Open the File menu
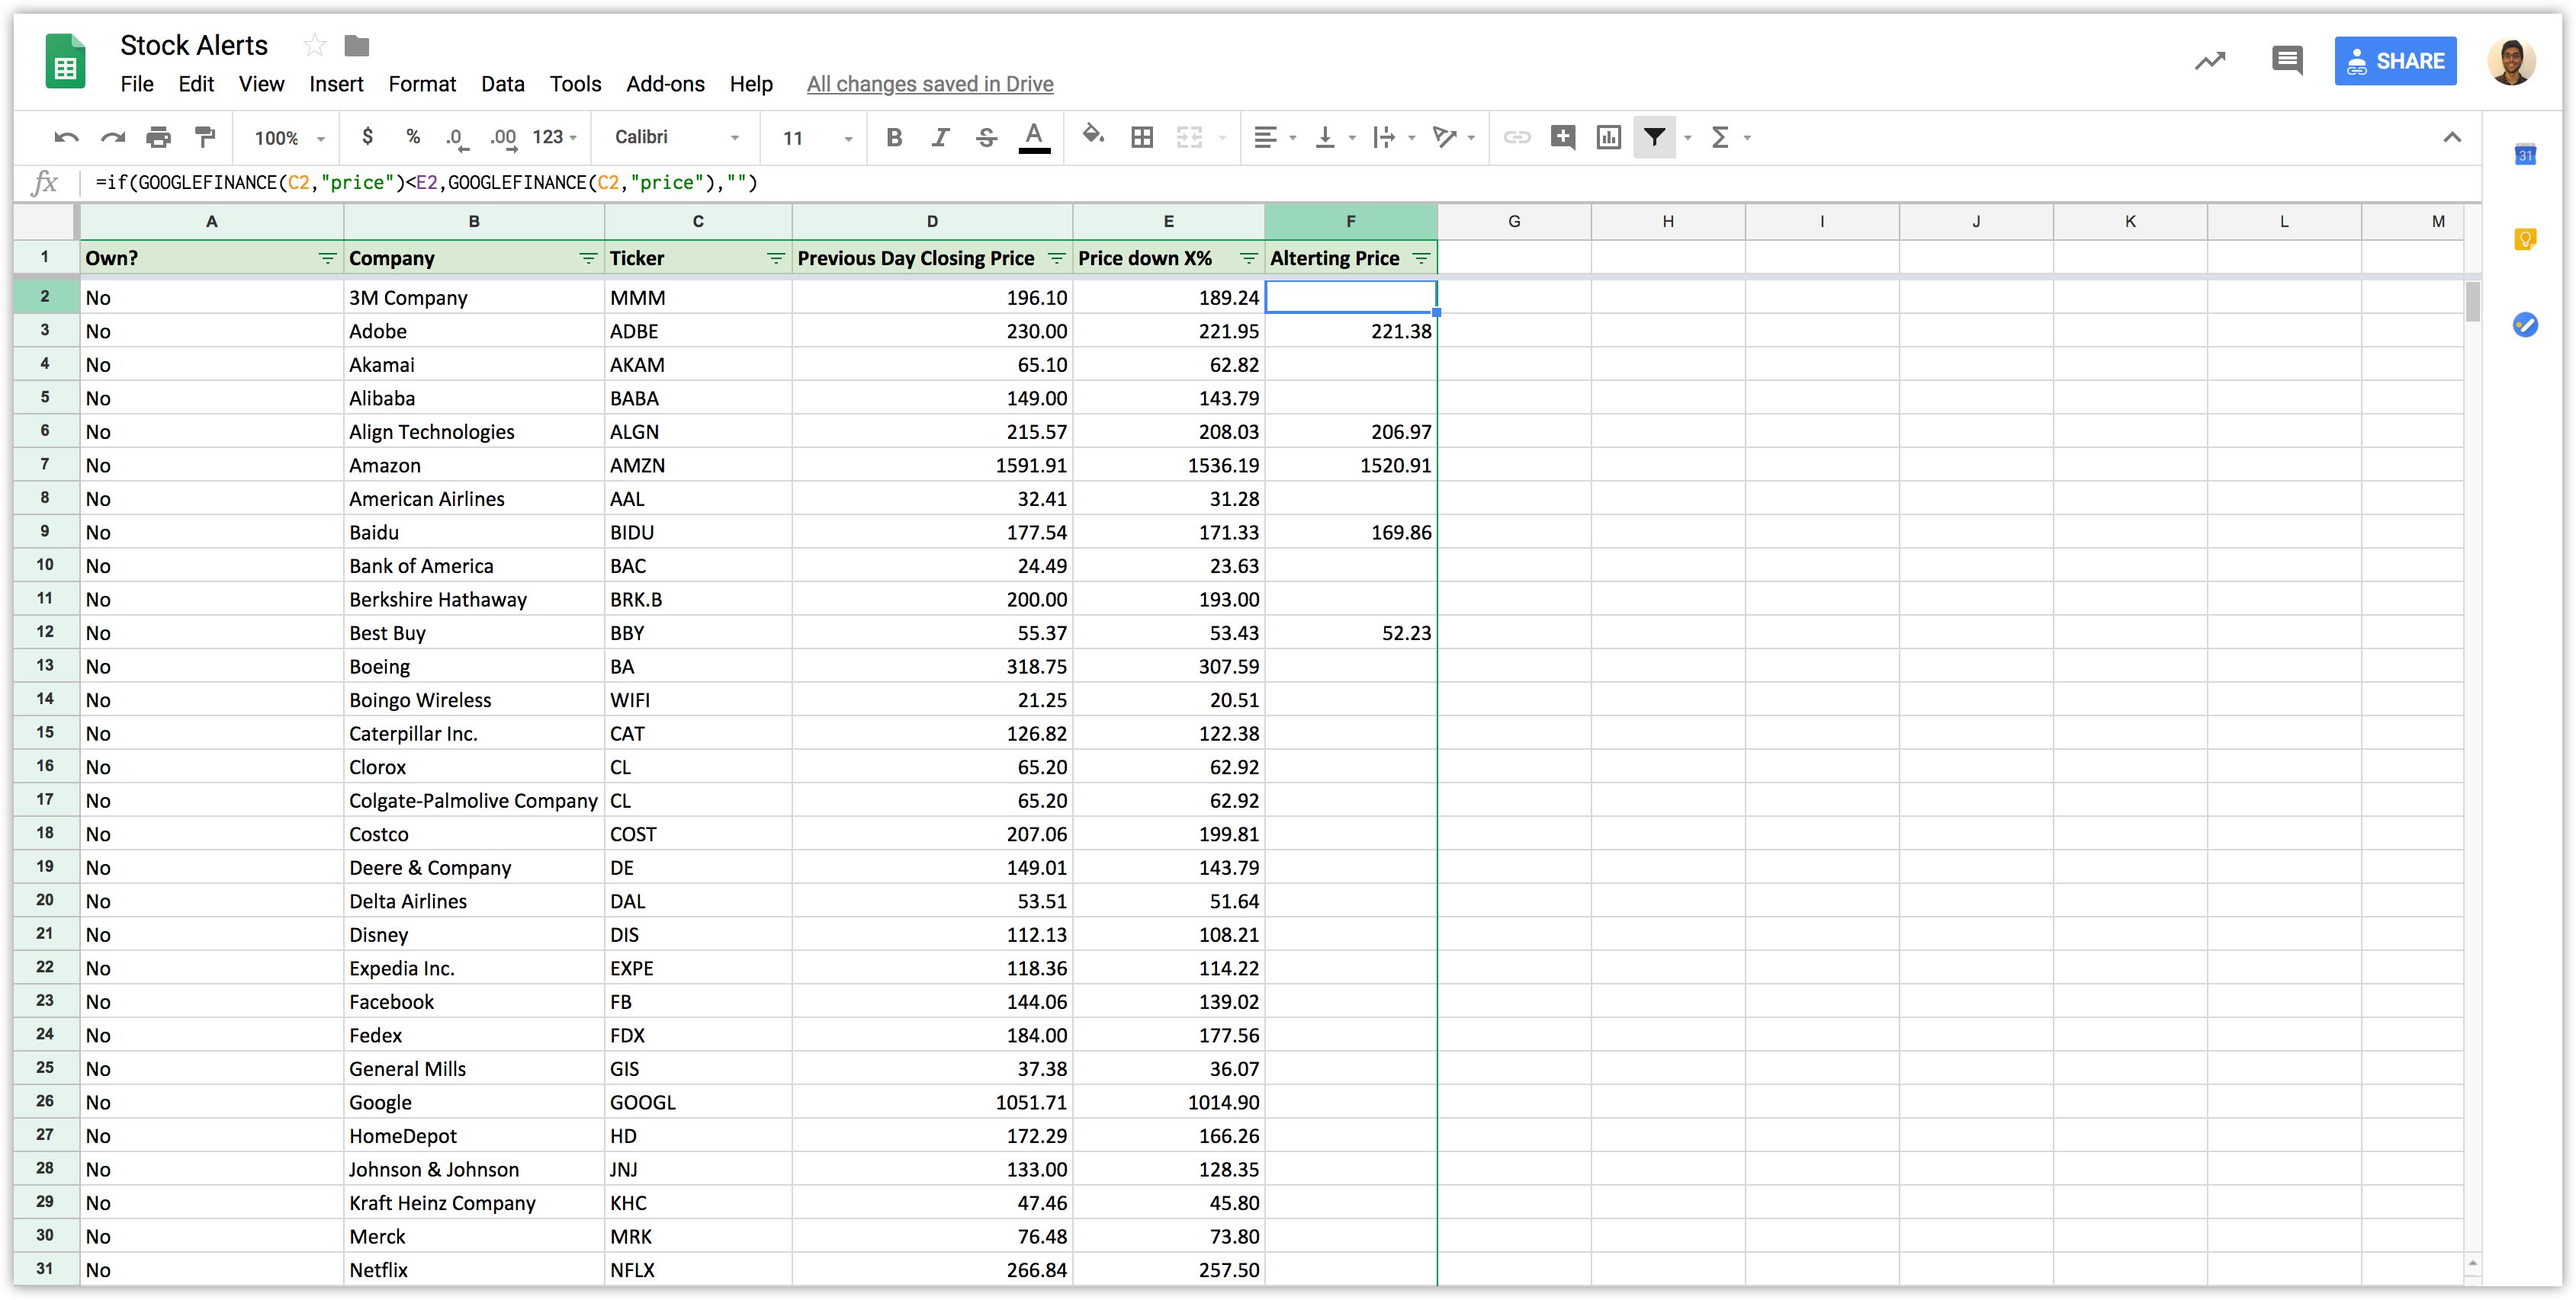The height and width of the screenshot is (1300, 2576). pos(137,84)
